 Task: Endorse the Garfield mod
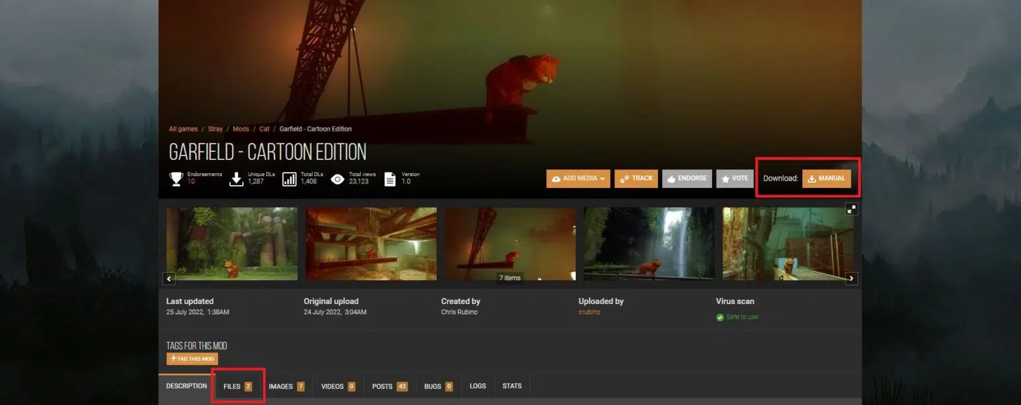[x=687, y=179]
